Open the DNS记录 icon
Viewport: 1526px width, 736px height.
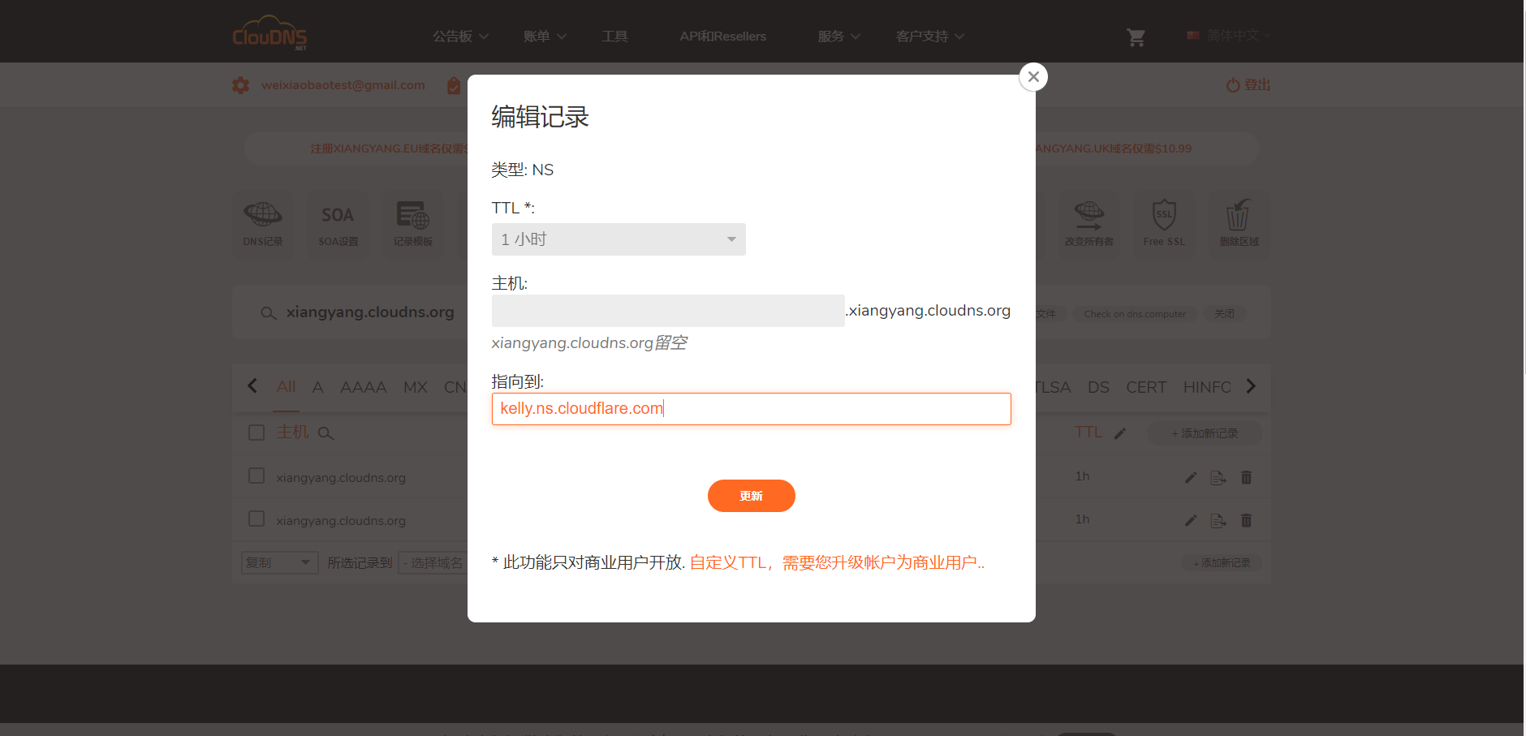(263, 225)
